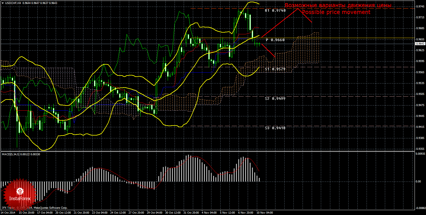
Task: Click the 21 Oct 20:00 time label
Action: 81,213
